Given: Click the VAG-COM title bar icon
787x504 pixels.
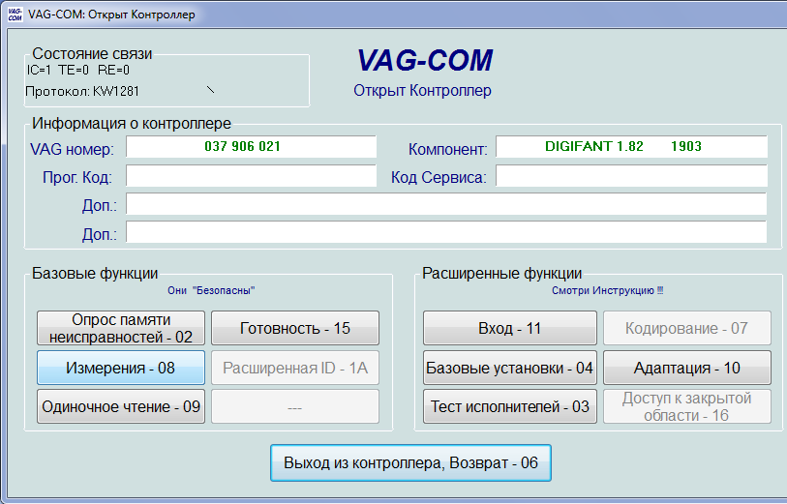Looking at the screenshot, I should pos(15,15).
